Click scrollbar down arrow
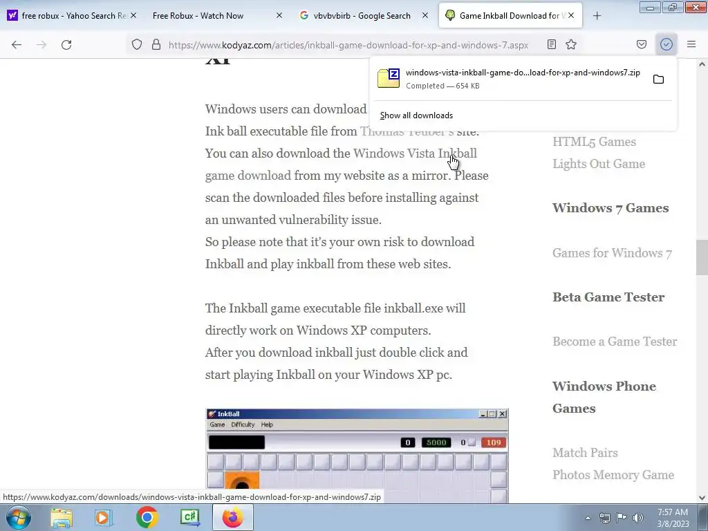Screen dimensions: 708x531 tap(702, 498)
